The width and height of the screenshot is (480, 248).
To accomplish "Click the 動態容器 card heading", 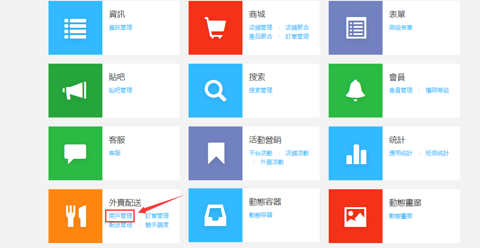I will point(265,202).
